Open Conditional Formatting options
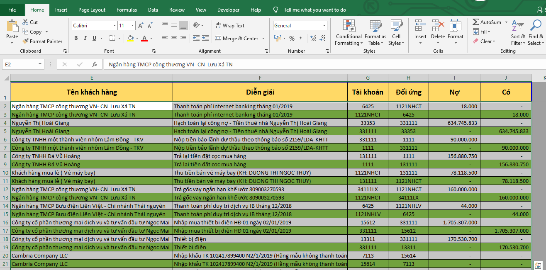 pos(348,32)
